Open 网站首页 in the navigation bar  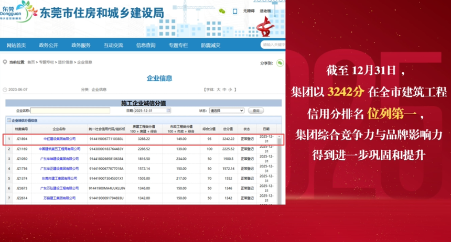pyautogui.click(x=16, y=45)
